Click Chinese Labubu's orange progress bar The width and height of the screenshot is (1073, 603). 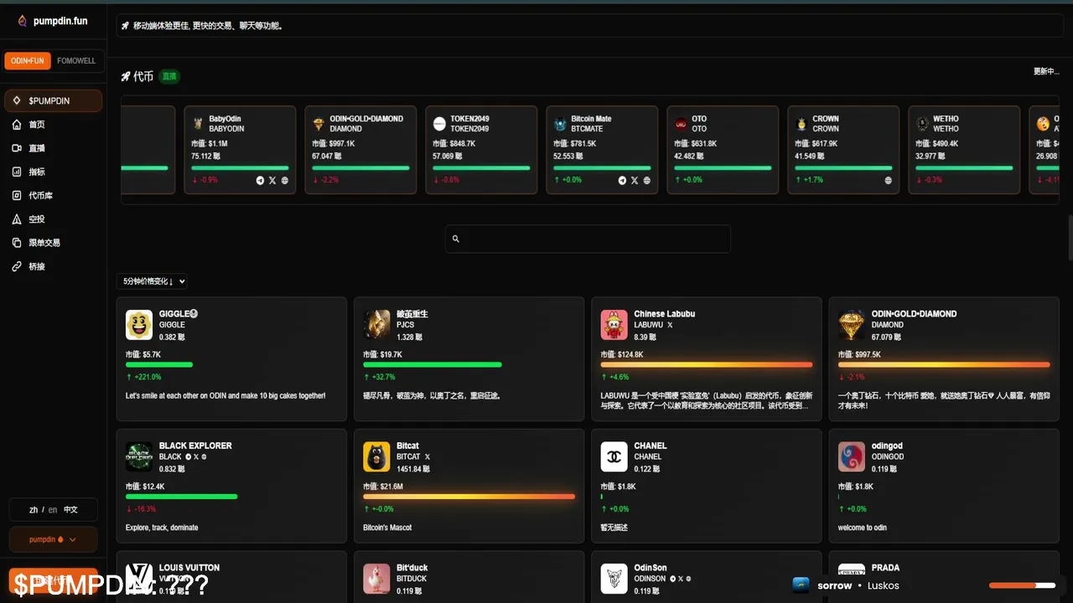pyautogui.click(x=707, y=364)
